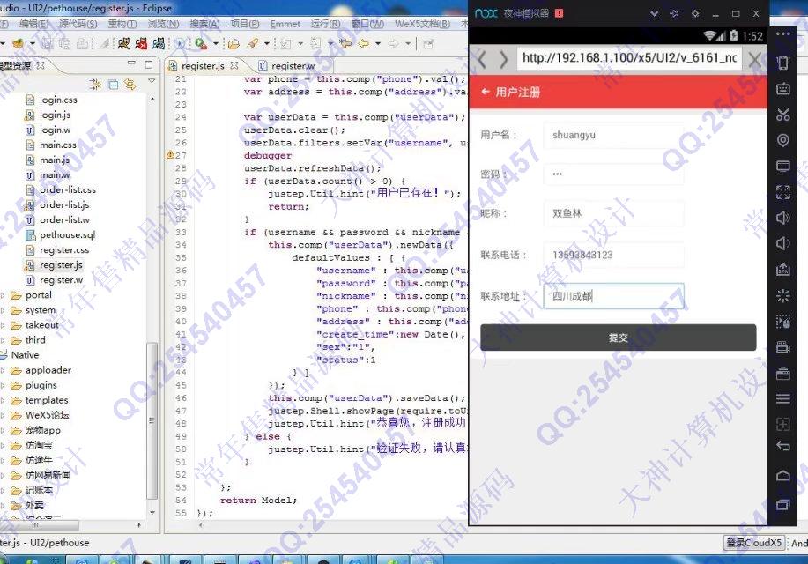
Task: Open the folder icon in Eclipse toolbar
Action: (x=234, y=44)
